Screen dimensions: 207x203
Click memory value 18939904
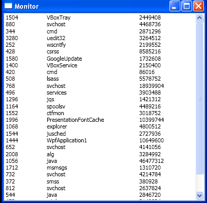click(152, 86)
